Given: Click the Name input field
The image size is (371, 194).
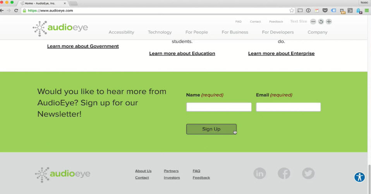Looking at the screenshot, I should (219, 107).
